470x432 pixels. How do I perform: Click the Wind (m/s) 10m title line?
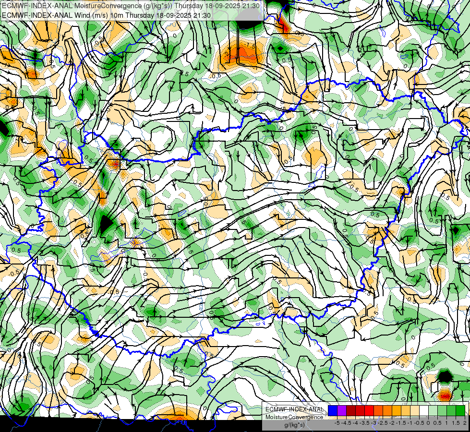click(x=106, y=15)
